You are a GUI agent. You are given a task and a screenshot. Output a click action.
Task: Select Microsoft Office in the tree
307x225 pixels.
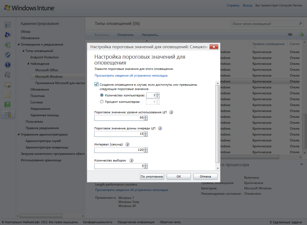[x=46, y=70]
